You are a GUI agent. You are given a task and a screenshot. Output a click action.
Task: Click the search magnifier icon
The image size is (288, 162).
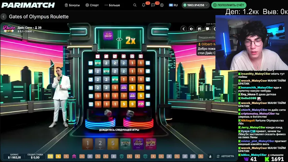click(x=135, y=5)
